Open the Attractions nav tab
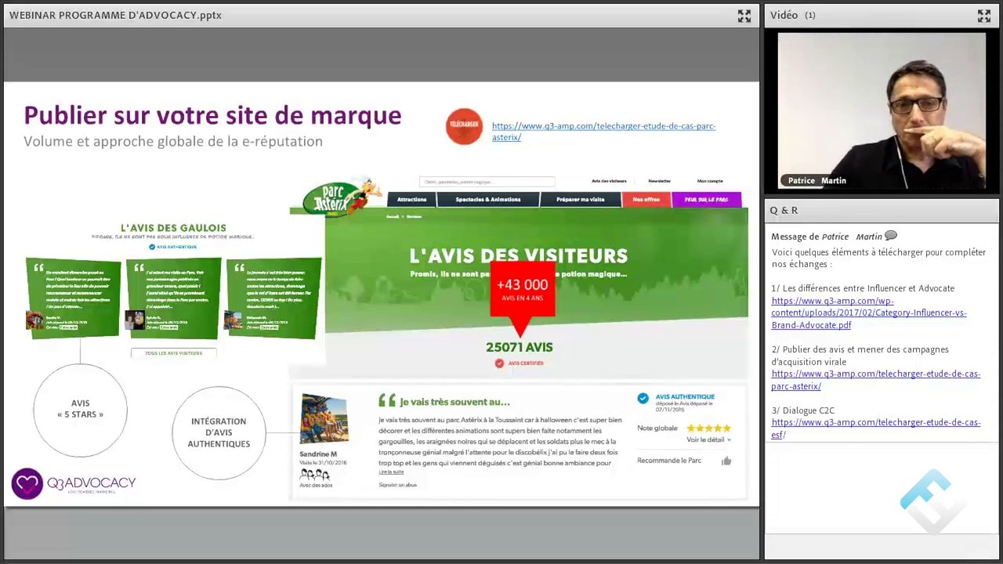1003x564 pixels. [x=411, y=200]
